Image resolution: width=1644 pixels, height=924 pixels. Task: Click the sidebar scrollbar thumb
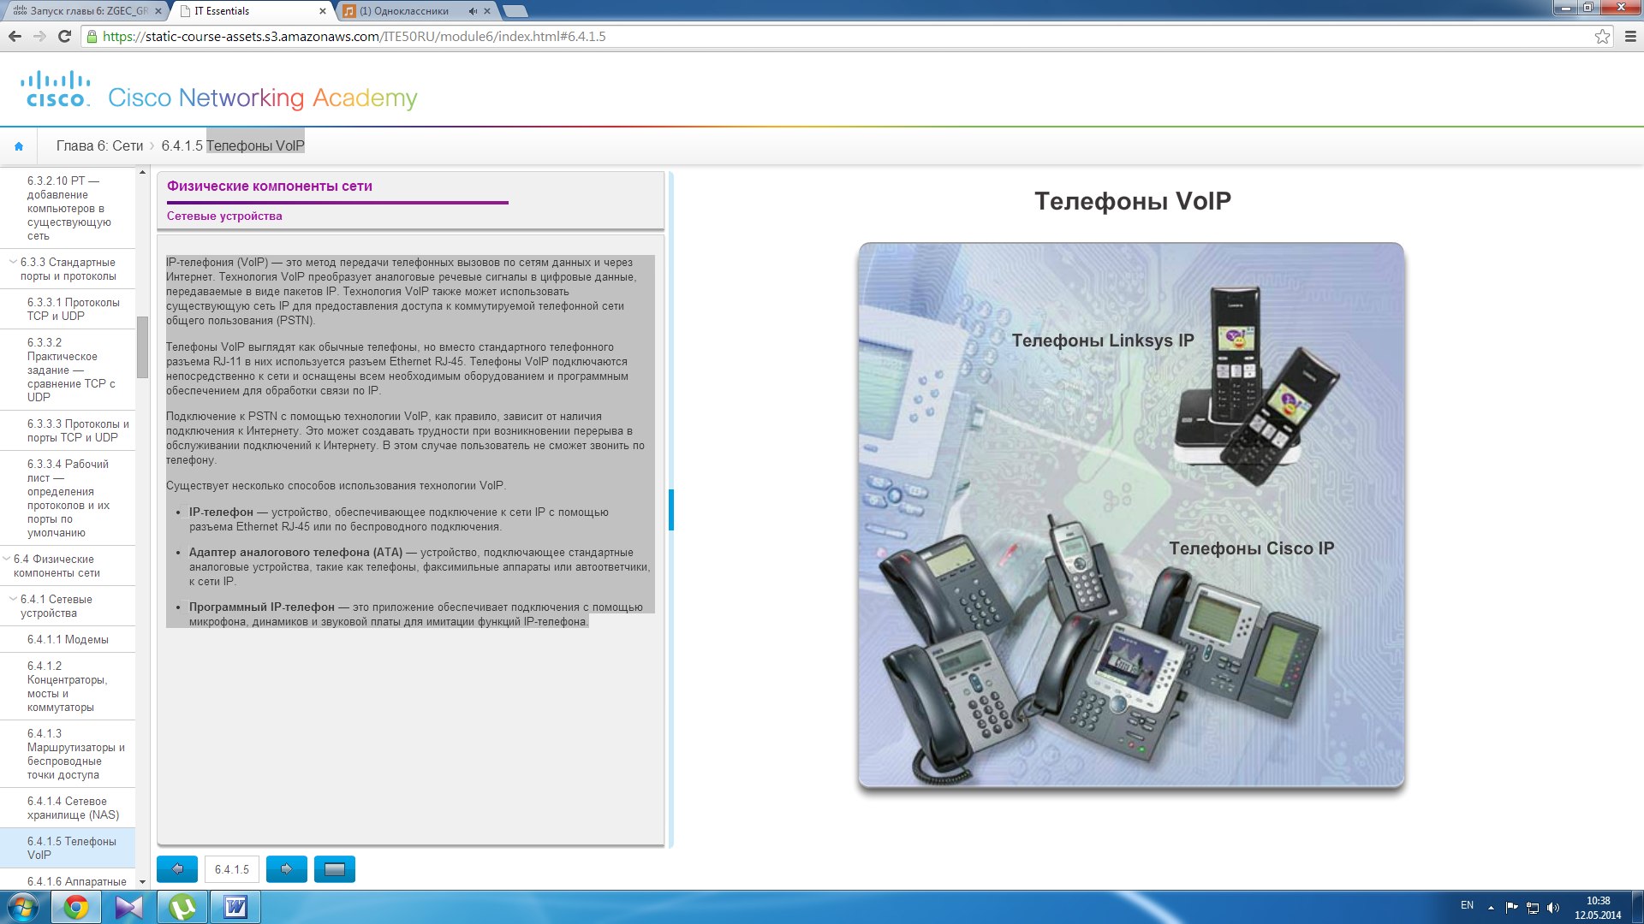pyautogui.click(x=142, y=346)
